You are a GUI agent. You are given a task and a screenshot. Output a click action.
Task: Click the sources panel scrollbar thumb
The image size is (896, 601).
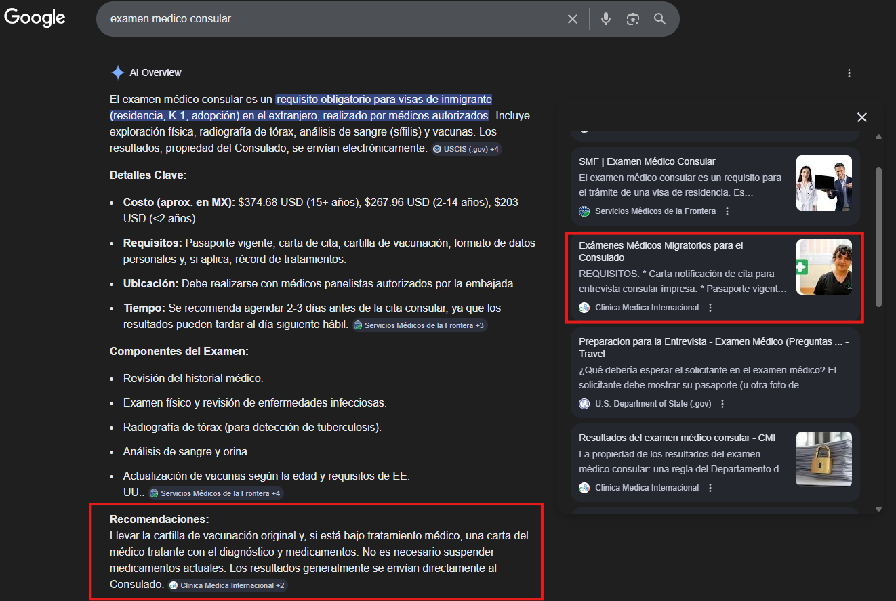click(x=879, y=237)
